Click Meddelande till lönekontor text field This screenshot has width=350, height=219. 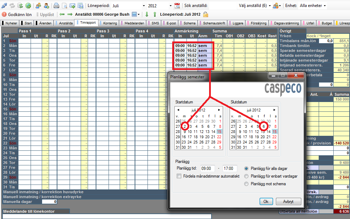(107, 216)
